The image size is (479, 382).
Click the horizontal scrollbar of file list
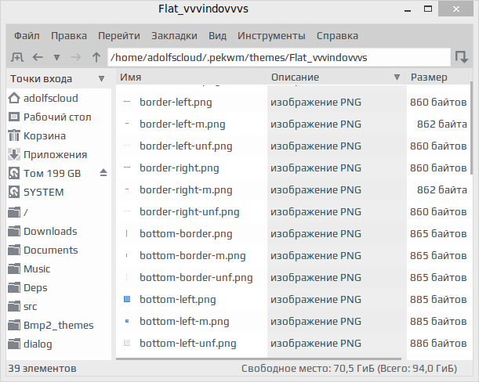click(259, 359)
